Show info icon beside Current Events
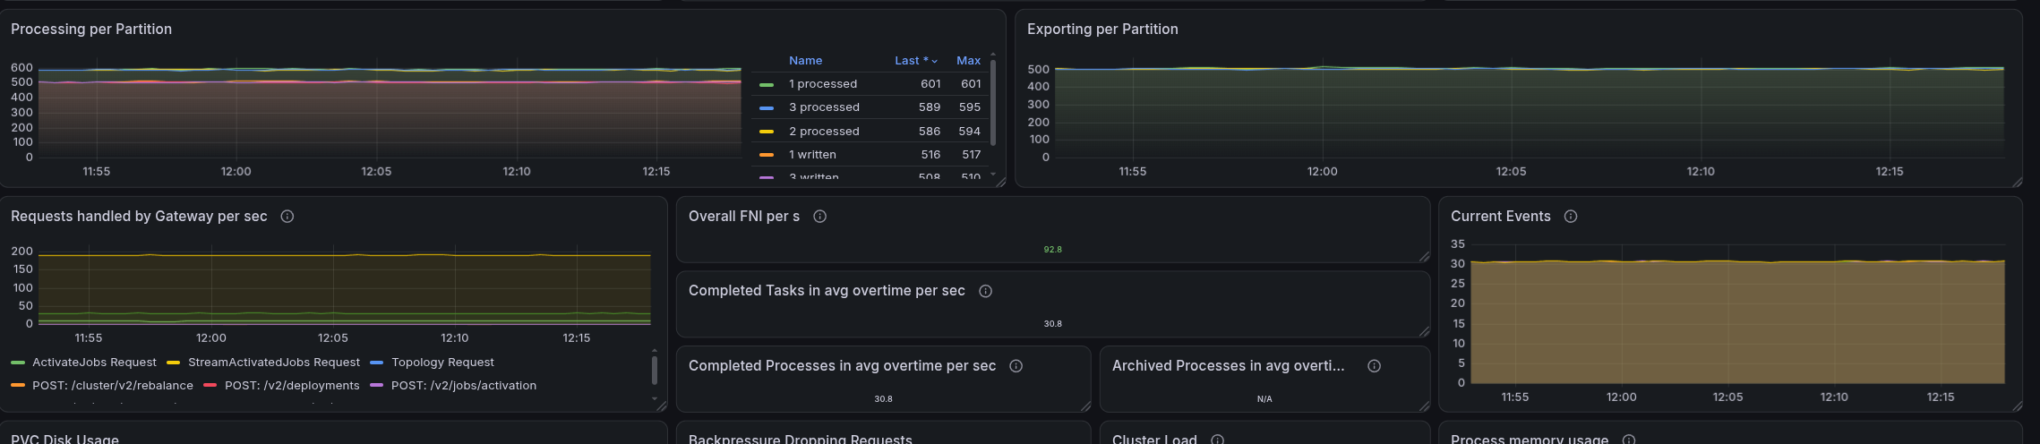The image size is (2040, 444). click(x=1570, y=217)
